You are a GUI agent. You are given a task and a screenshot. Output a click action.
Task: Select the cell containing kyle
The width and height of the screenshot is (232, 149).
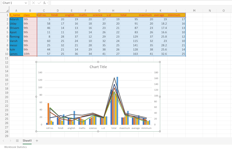16,49
